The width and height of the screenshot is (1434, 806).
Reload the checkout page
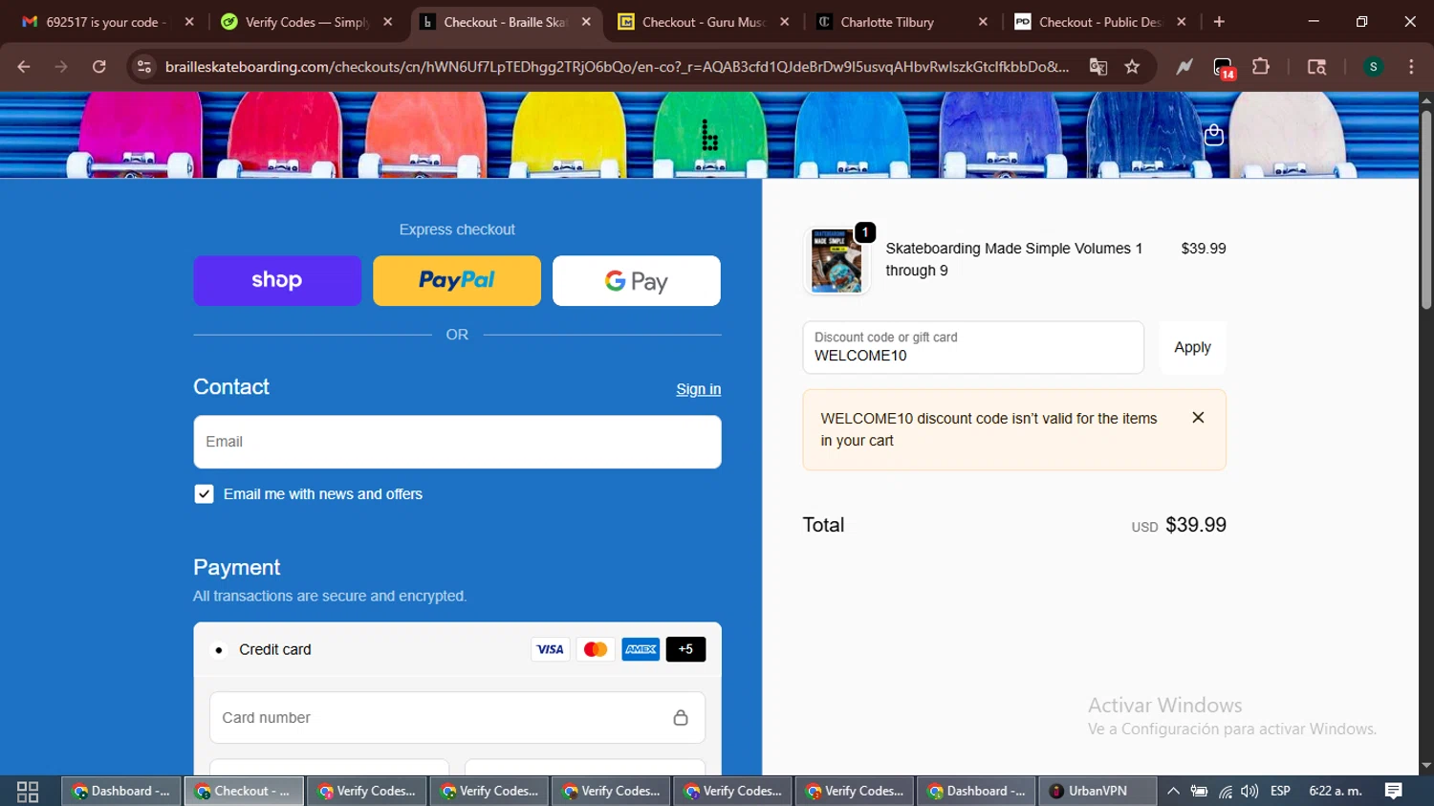click(x=98, y=67)
